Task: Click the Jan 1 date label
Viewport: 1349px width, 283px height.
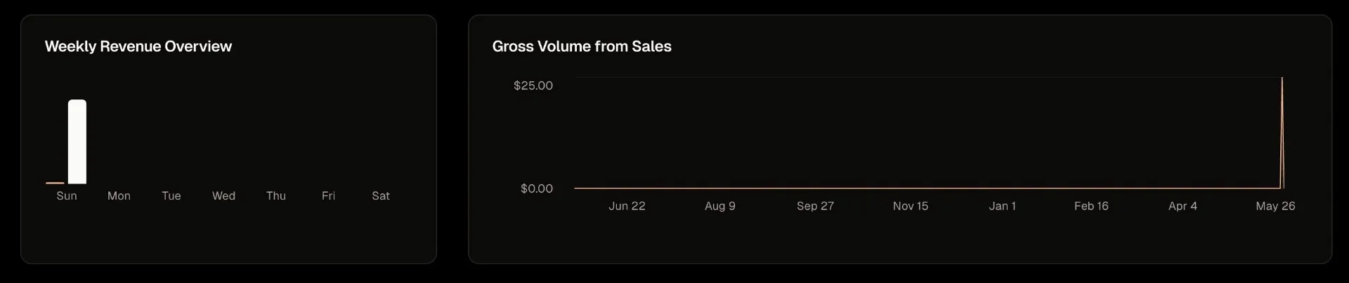Action: (x=1003, y=206)
